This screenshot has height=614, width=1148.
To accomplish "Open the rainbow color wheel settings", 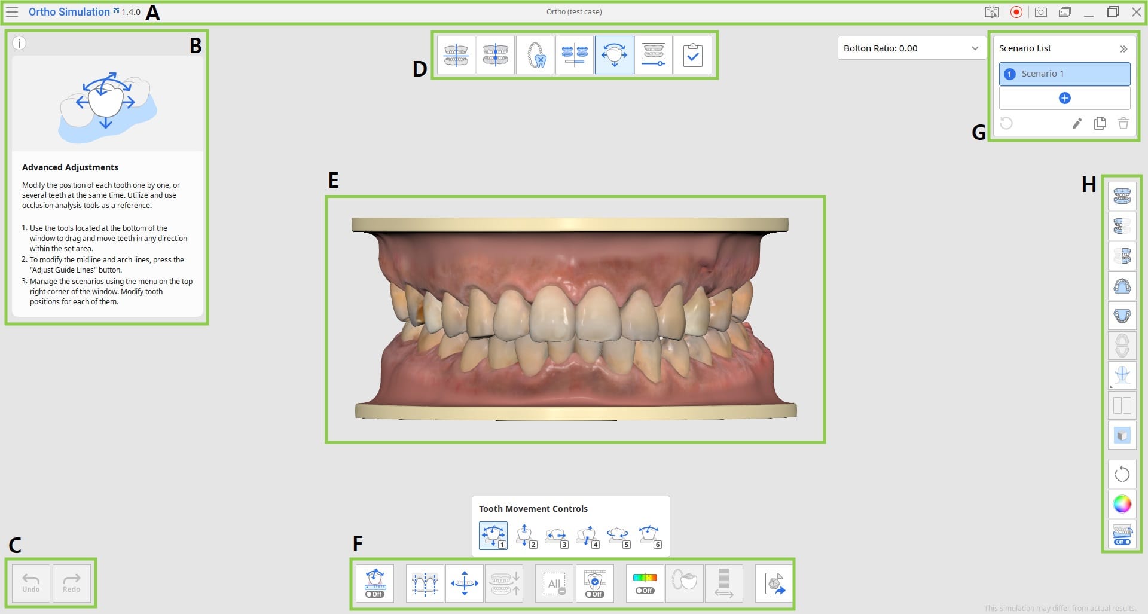I will (1122, 504).
